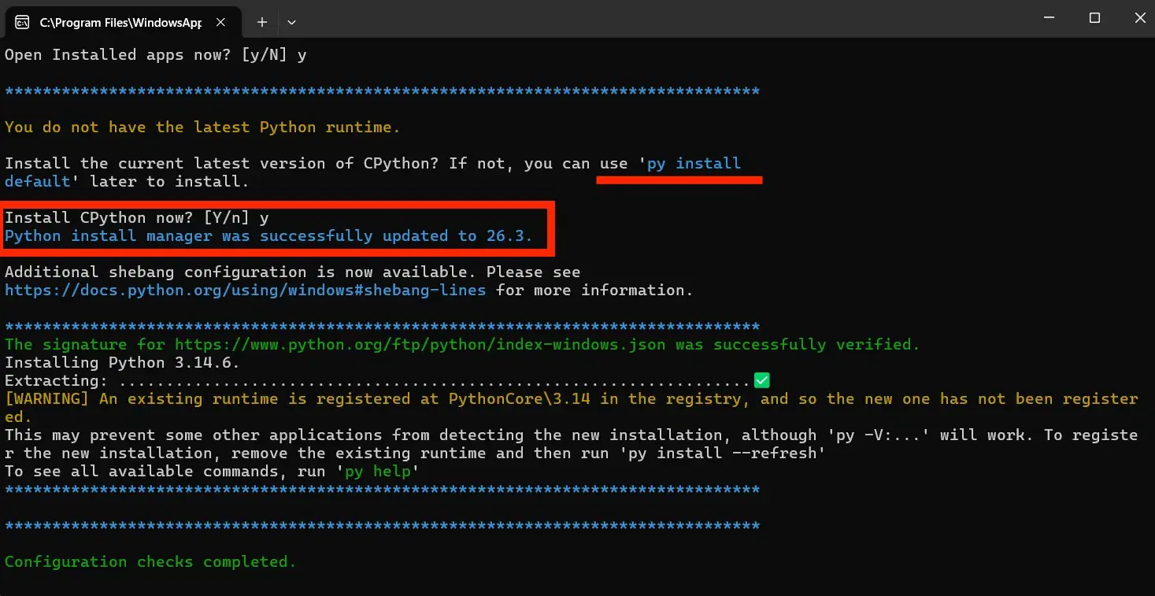Open the docs.python.org shebang-lines link

click(x=245, y=290)
